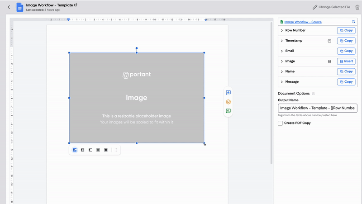Open image options three-dot menu
The image size is (362, 204).
click(x=116, y=150)
